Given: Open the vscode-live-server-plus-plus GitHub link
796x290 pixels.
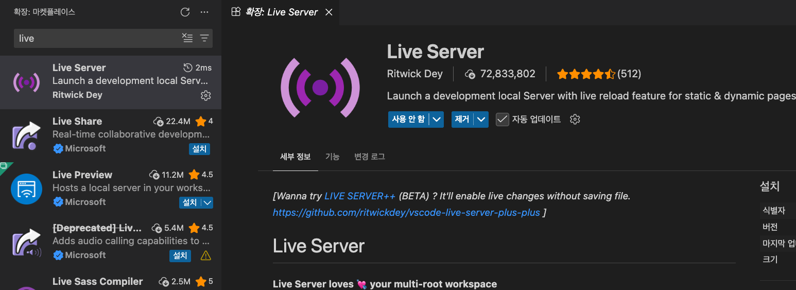Looking at the screenshot, I should tap(406, 212).
